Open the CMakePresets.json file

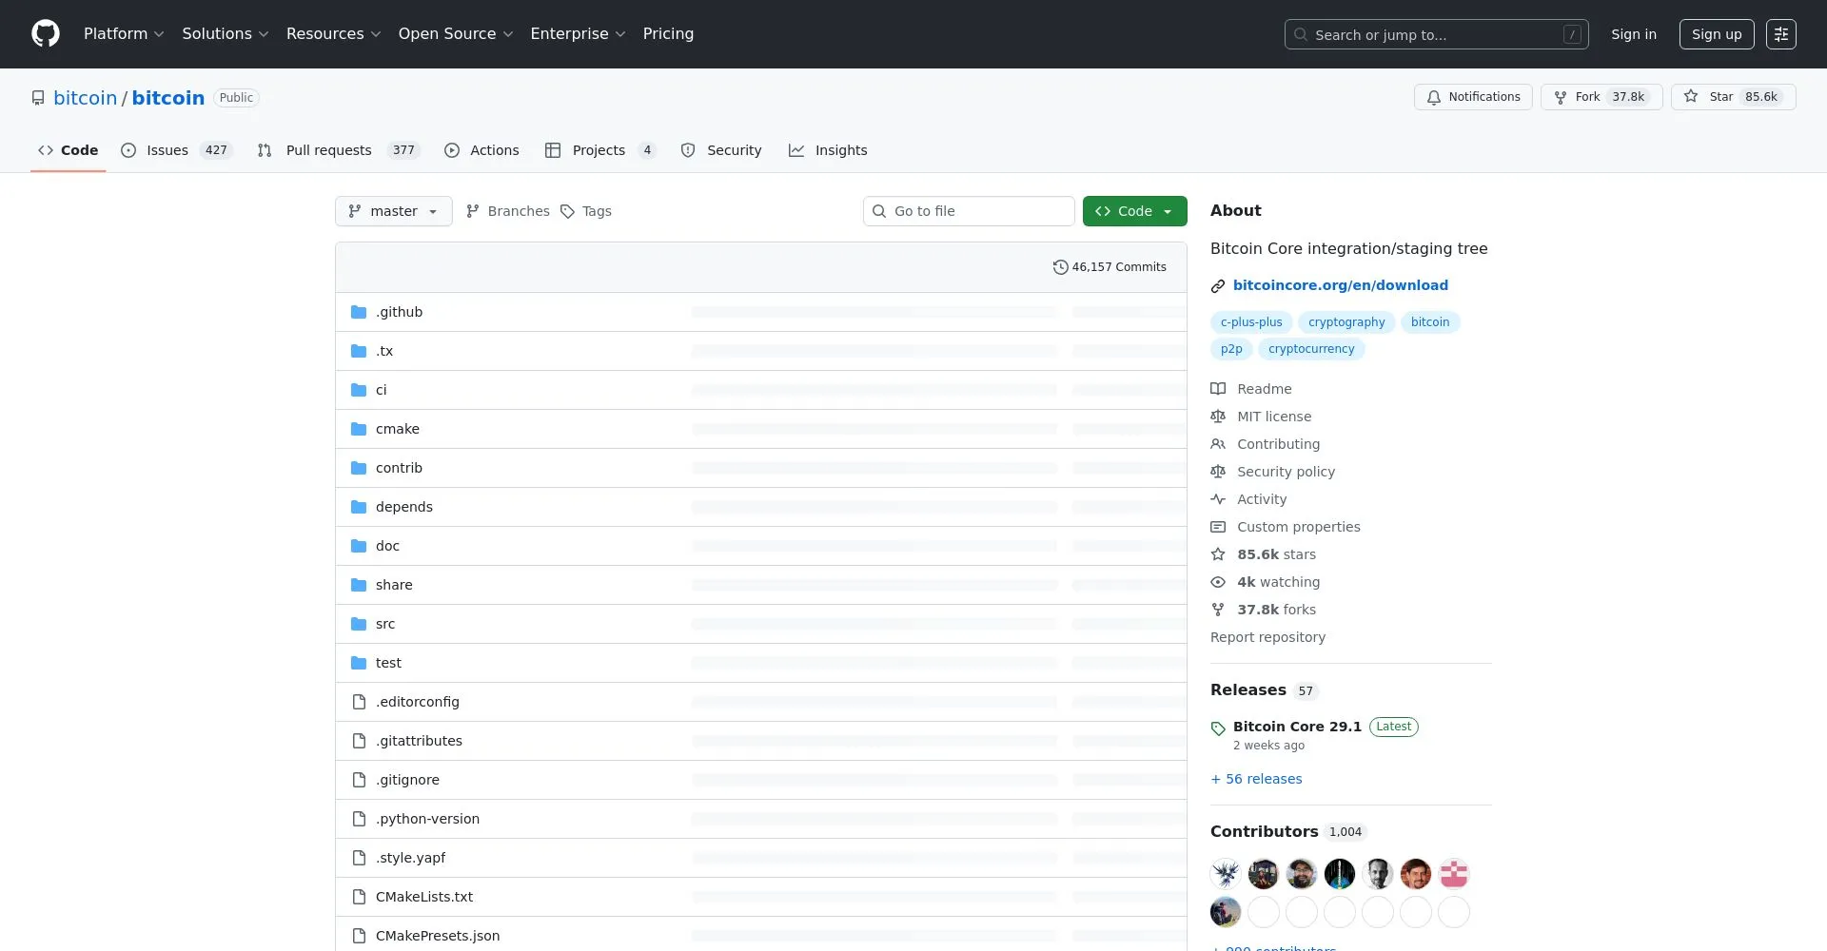(438, 936)
